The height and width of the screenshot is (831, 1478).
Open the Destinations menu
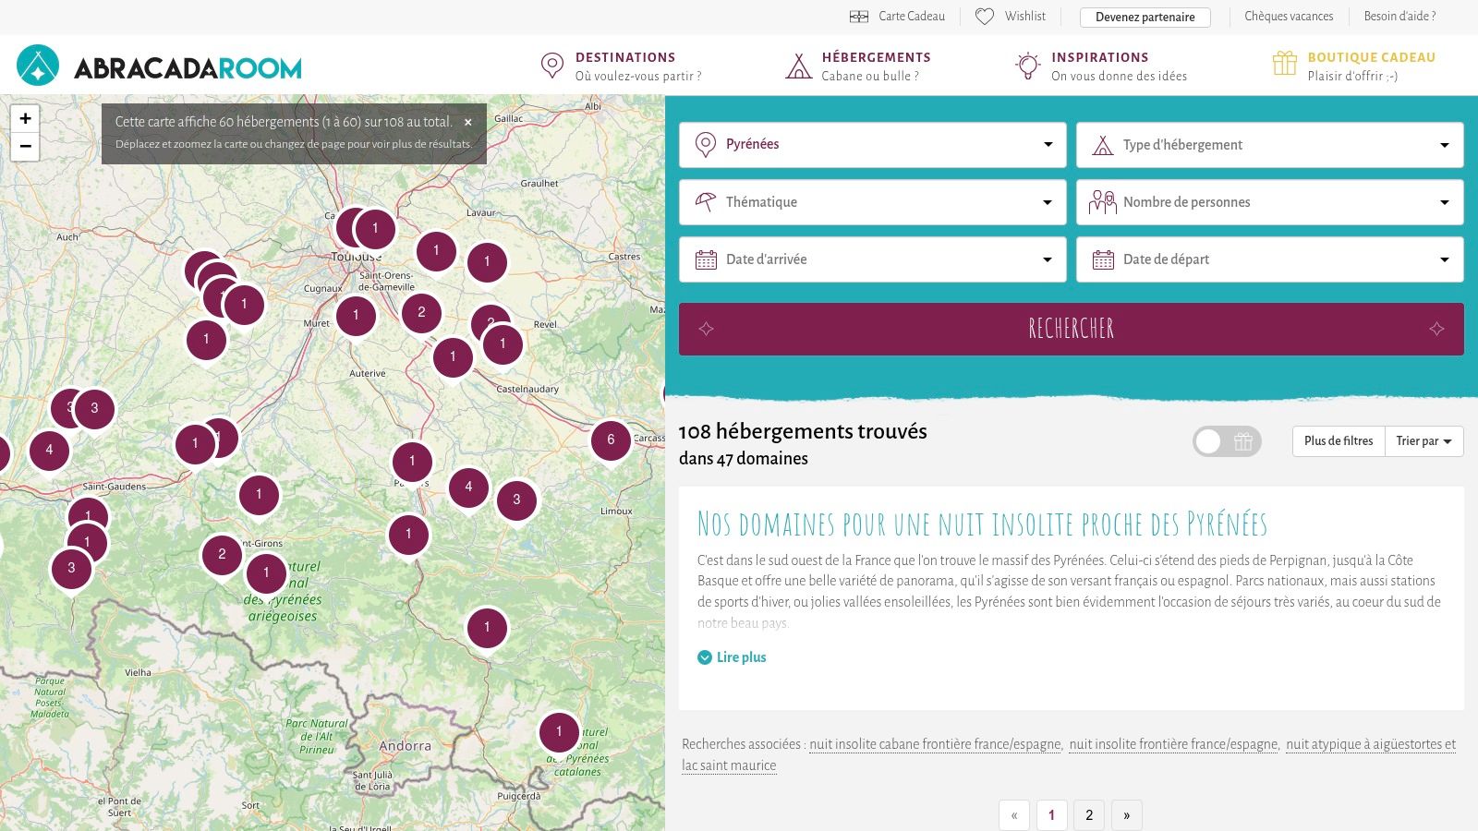(622, 66)
